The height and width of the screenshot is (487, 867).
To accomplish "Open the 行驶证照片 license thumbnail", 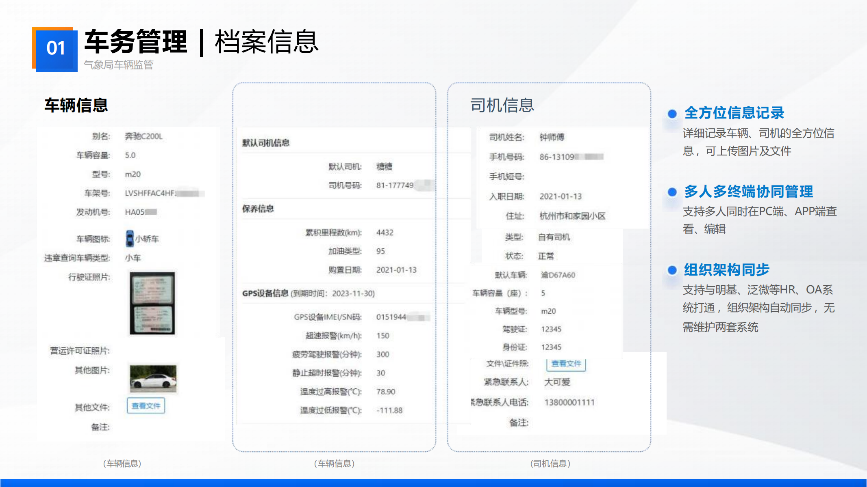I will [152, 303].
